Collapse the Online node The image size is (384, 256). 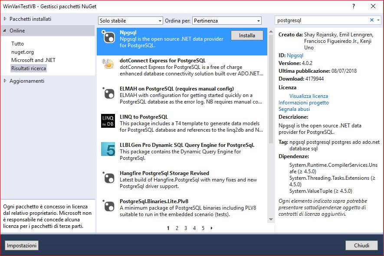click(5, 31)
